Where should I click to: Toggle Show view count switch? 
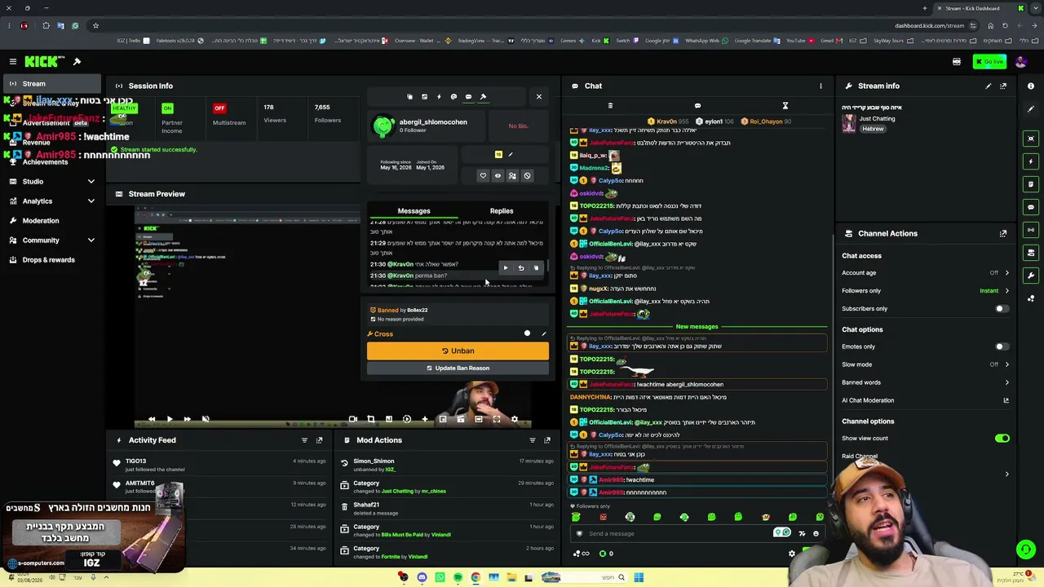coord(1002,439)
